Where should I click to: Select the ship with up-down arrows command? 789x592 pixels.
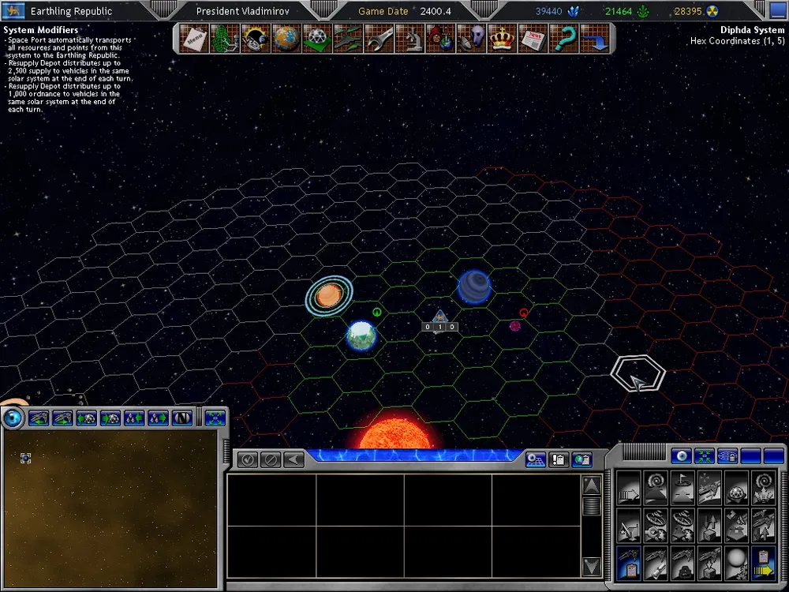click(763, 525)
